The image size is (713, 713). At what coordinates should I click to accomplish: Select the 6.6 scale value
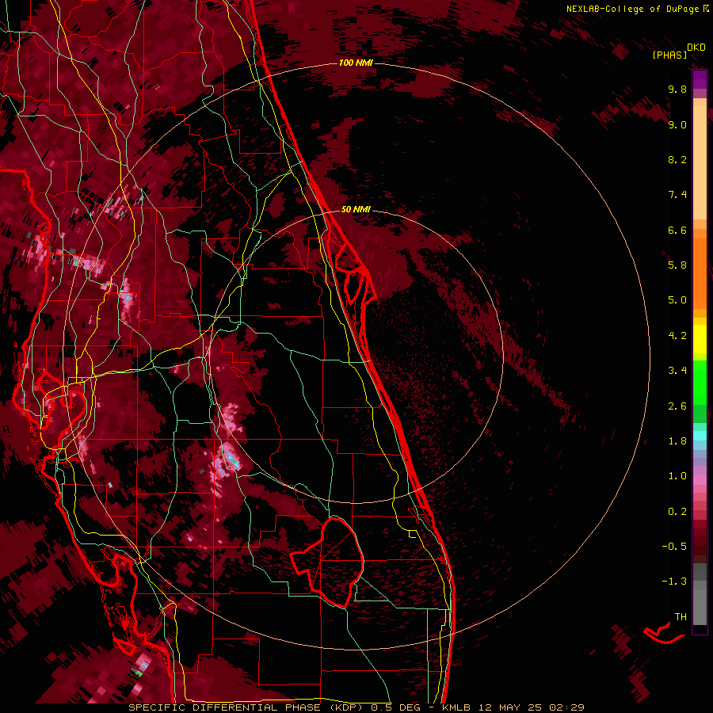[x=677, y=230]
